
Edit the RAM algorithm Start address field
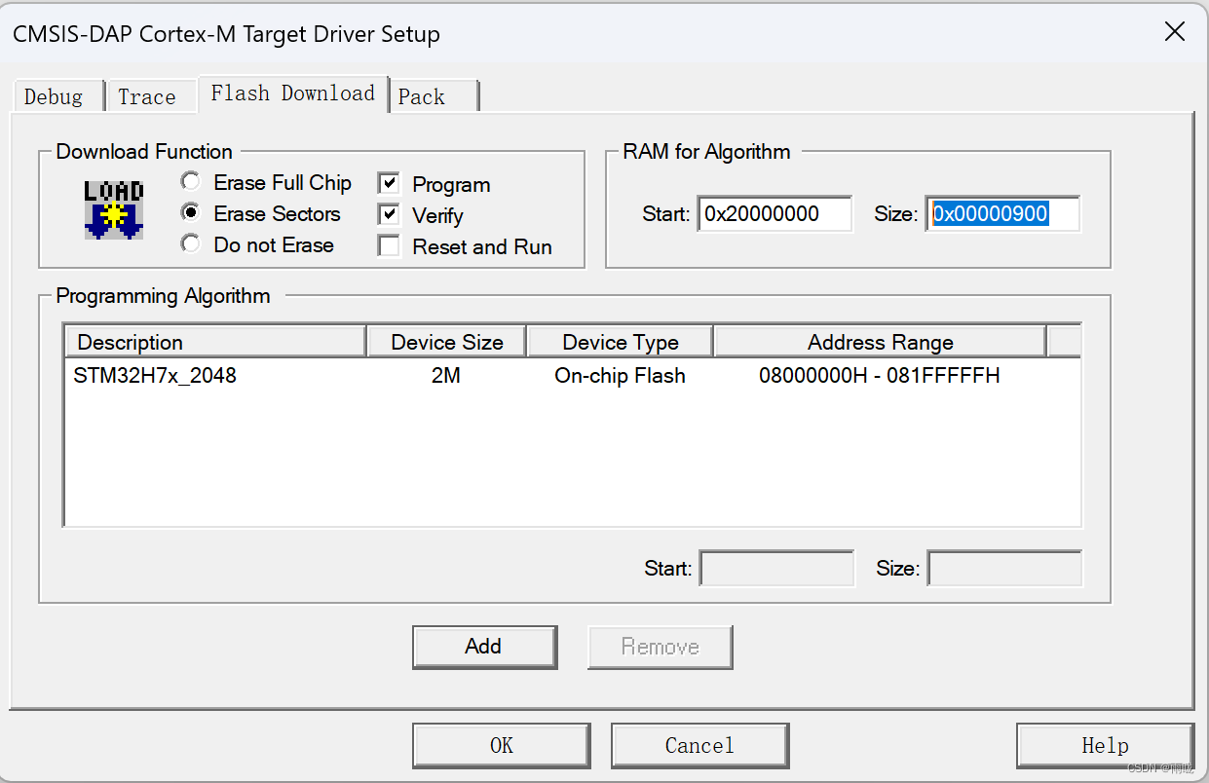775,214
